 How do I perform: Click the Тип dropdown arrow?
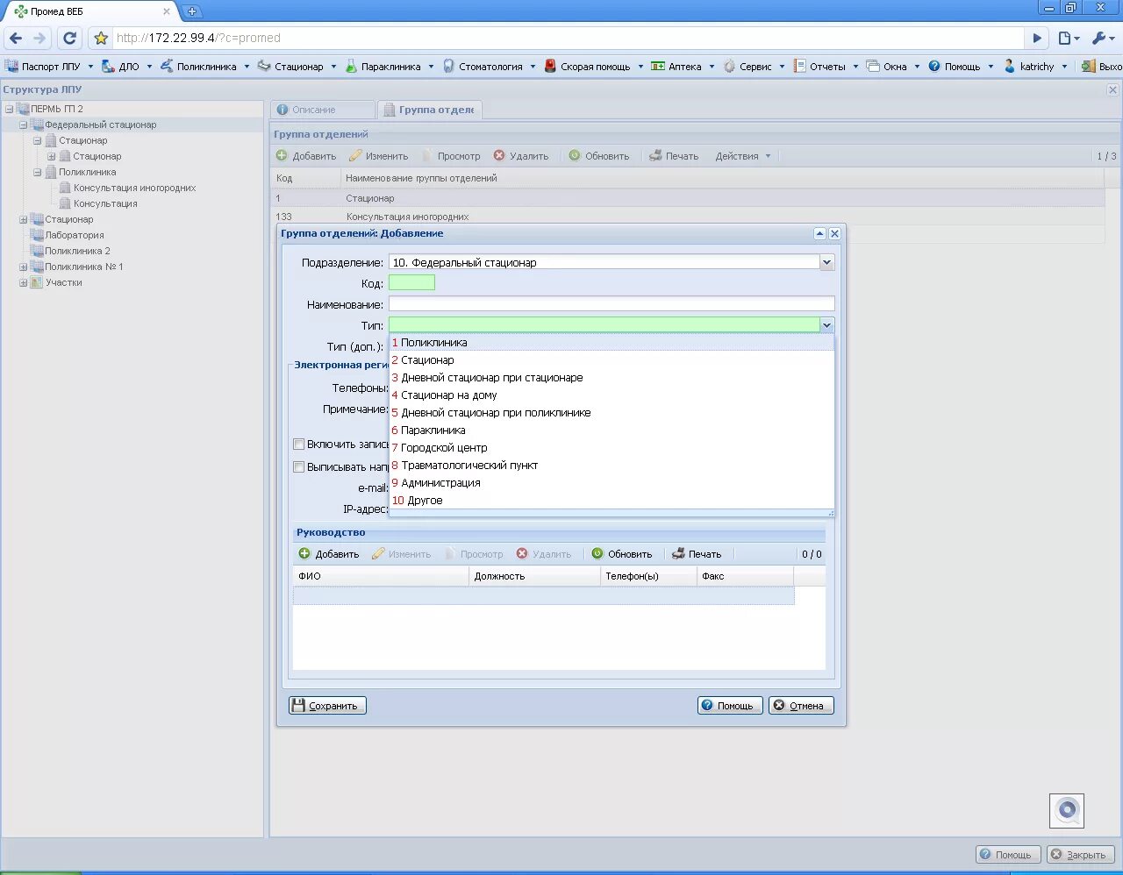pyautogui.click(x=826, y=325)
